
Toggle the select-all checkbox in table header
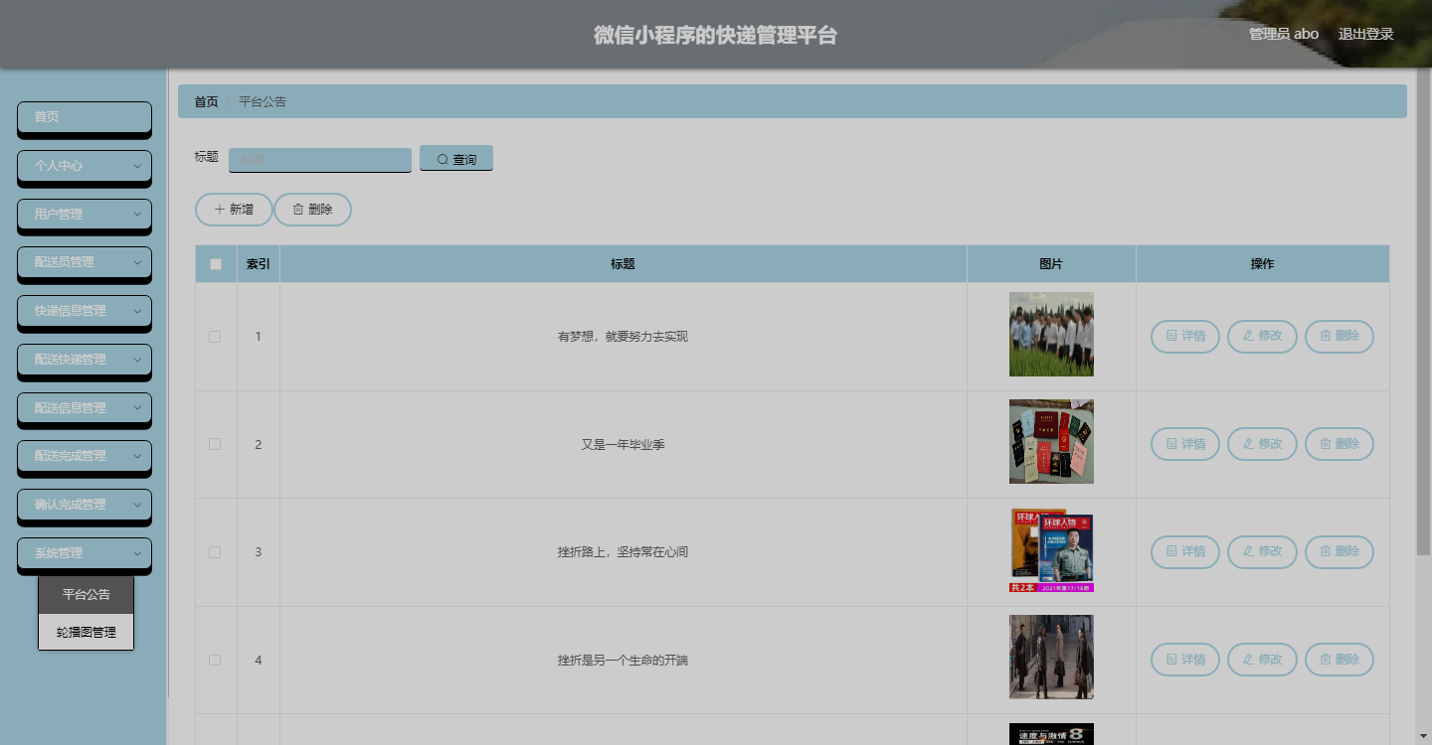point(216,264)
